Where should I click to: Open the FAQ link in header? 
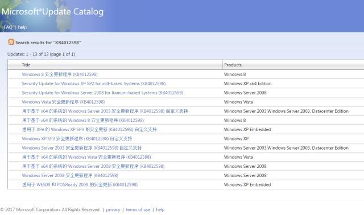8,27
